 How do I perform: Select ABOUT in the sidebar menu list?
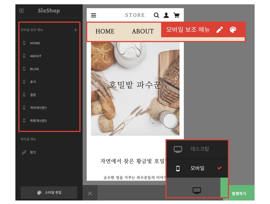(35, 56)
